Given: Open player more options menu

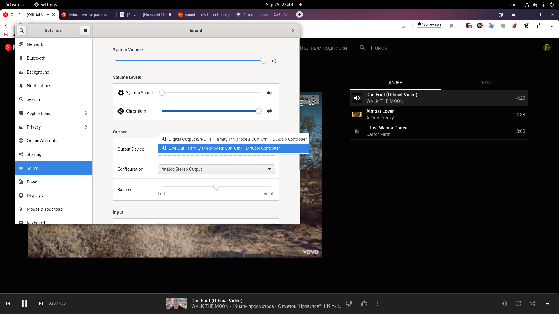Looking at the screenshot, I should 378,304.
